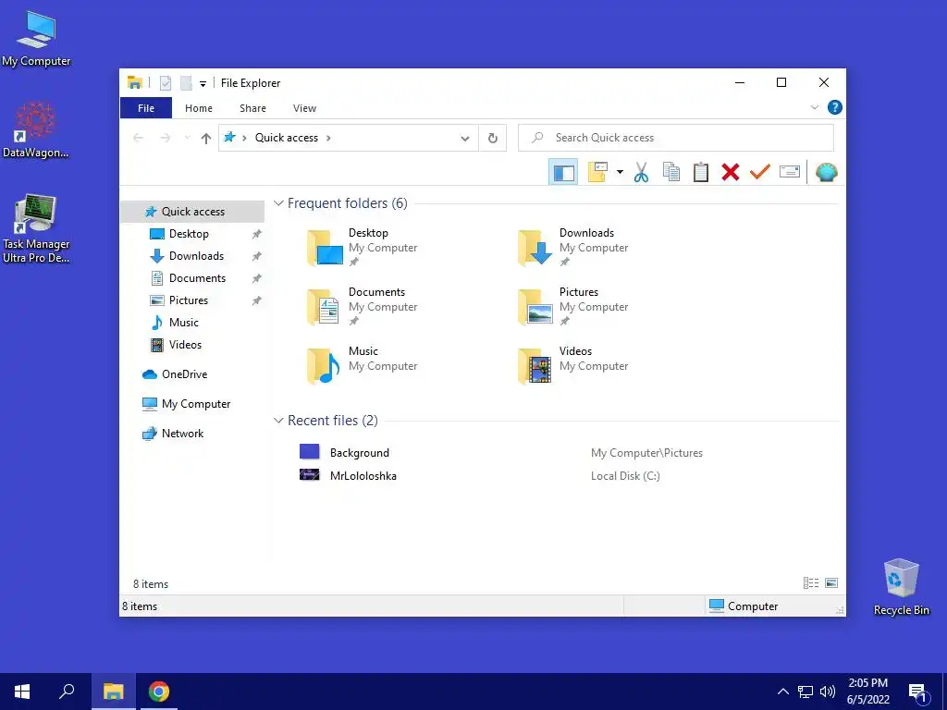
Task: Select Desktop in the navigation pane
Action: click(x=189, y=234)
